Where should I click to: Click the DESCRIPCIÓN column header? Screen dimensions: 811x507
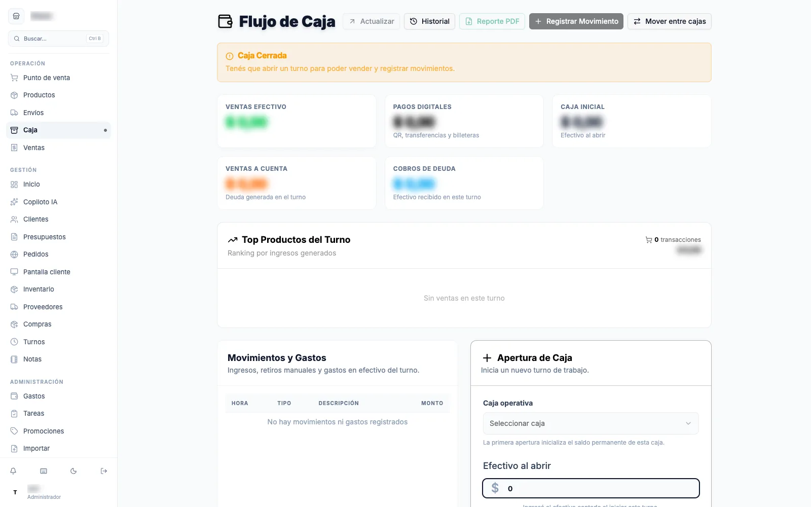[339, 404]
